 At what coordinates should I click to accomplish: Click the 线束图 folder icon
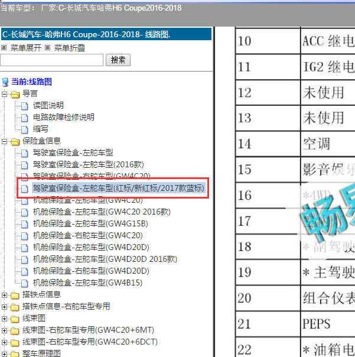tap(15, 319)
